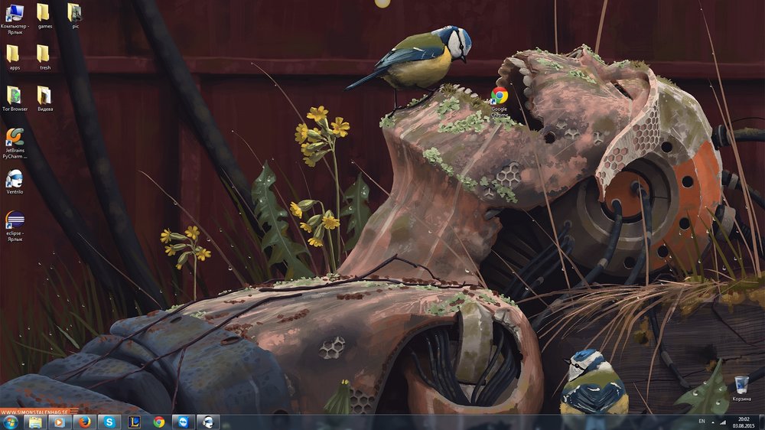Open Skype from the taskbar
The height and width of the screenshot is (430, 765).
tap(109, 422)
